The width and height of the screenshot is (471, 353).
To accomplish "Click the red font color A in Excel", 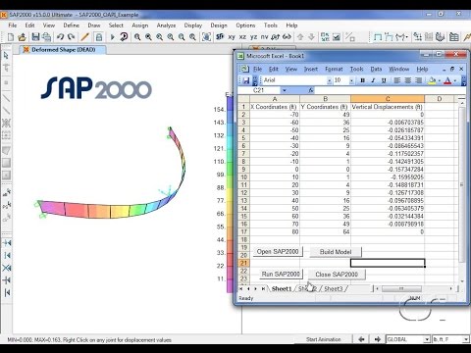I will 448,80.
